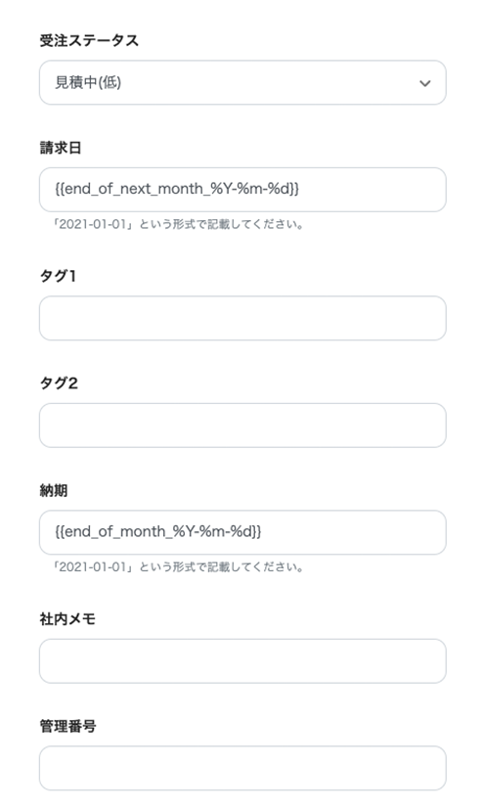
Task: Open the 受注ステータス dropdown
Action: (242, 82)
